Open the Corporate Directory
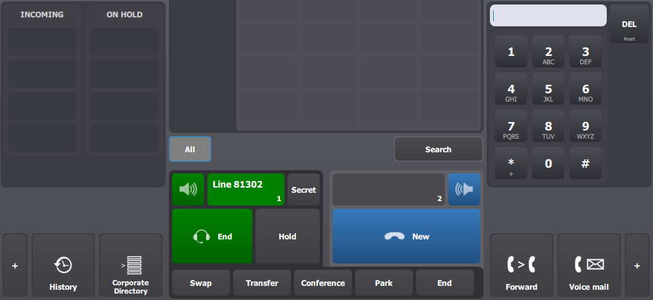653x300 pixels. [131, 265]
